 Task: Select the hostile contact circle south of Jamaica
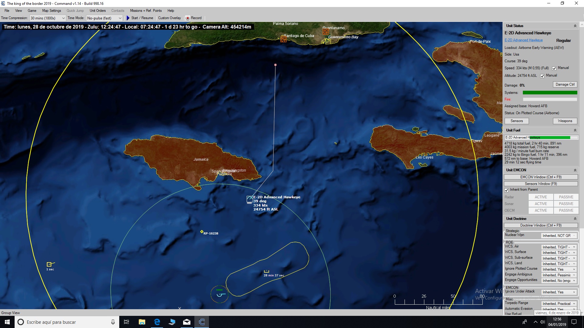point(219,294)
